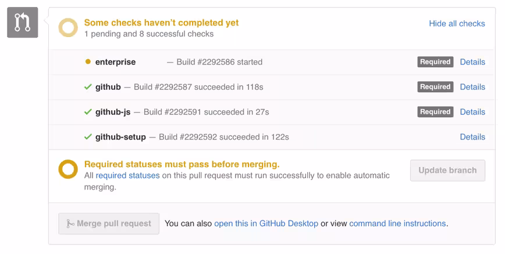Click 'Required statuses must pass before merging' heading
The image size is (505, 254).
coord(182,165)
